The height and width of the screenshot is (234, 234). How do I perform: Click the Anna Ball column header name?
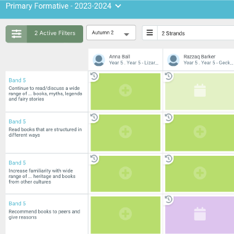(x=119, y=57)
